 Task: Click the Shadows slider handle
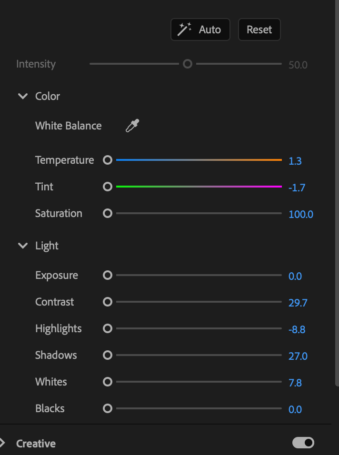pyautogui.click(x=107, y=355)
